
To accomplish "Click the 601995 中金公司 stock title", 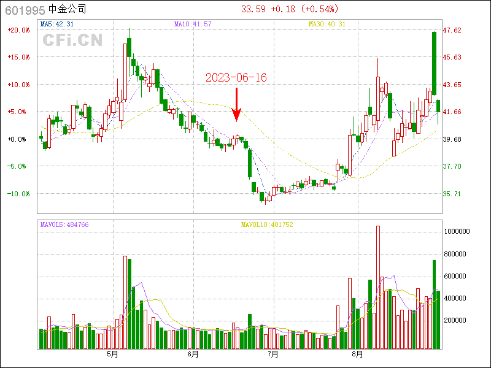I will tap(46, 9).
